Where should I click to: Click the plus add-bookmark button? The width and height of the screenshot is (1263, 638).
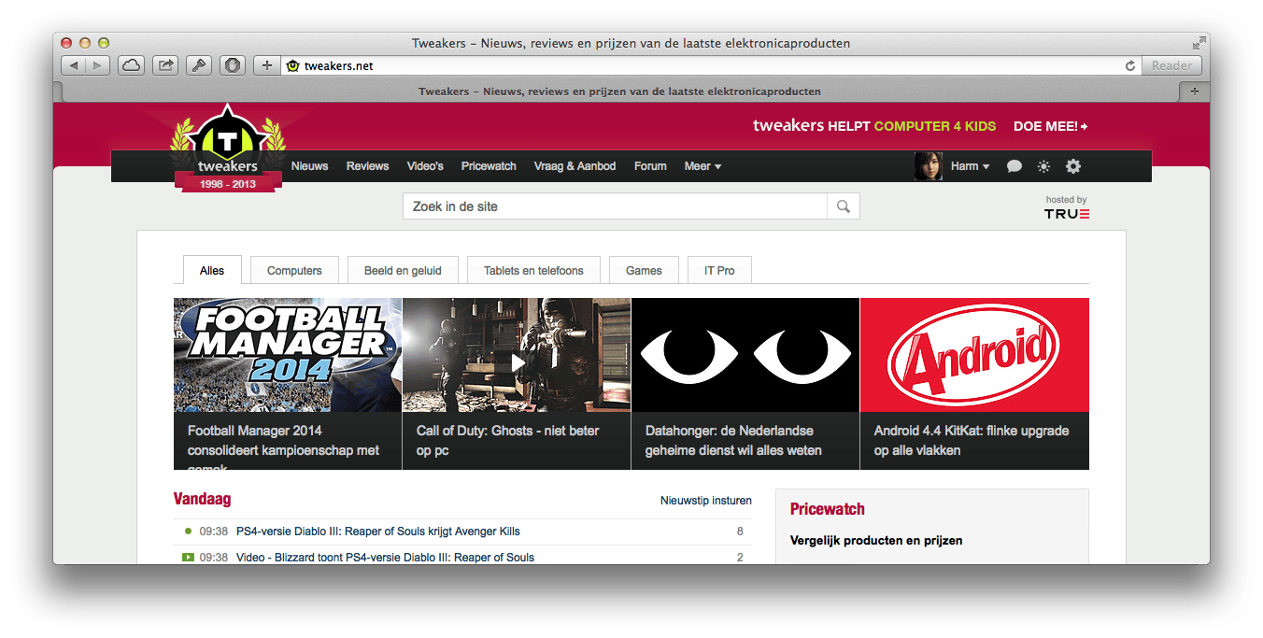266,65
